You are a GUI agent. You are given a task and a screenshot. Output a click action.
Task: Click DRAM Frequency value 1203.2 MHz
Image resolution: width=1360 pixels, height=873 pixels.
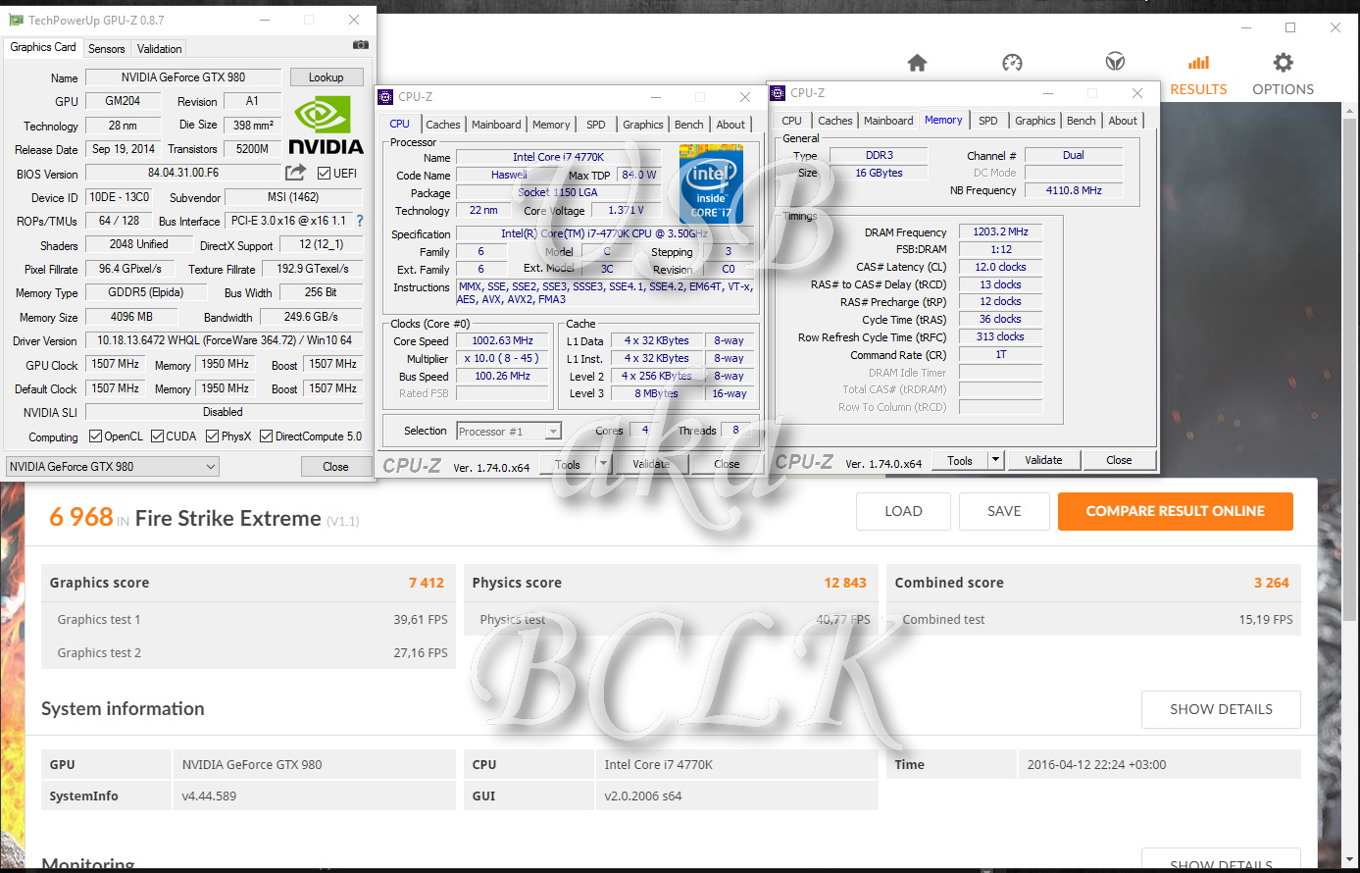(x=1000, y=232)
